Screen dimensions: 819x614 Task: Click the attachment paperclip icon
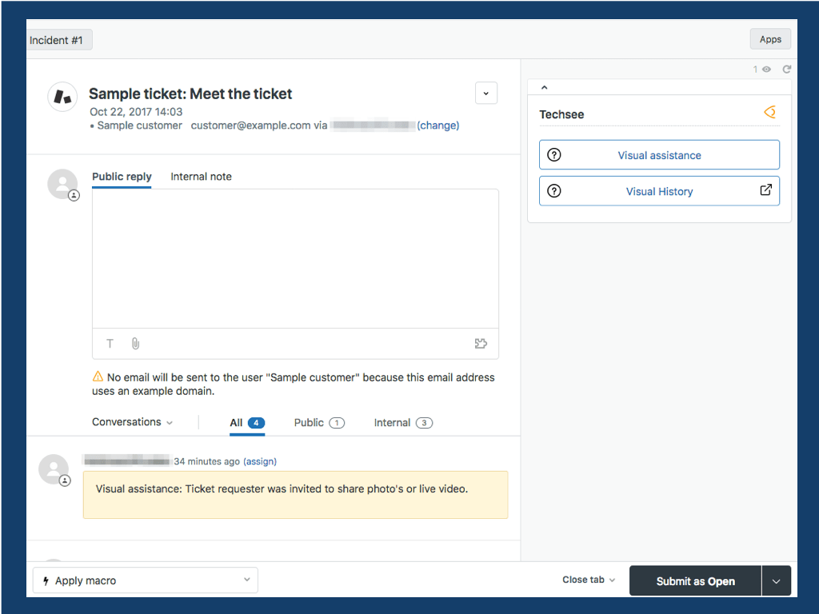tap(135, 344)
